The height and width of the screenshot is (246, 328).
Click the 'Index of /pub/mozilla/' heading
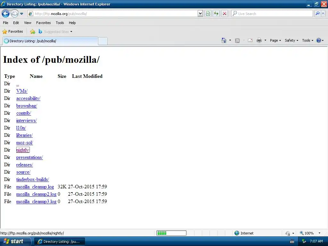[x=52, y=60]
